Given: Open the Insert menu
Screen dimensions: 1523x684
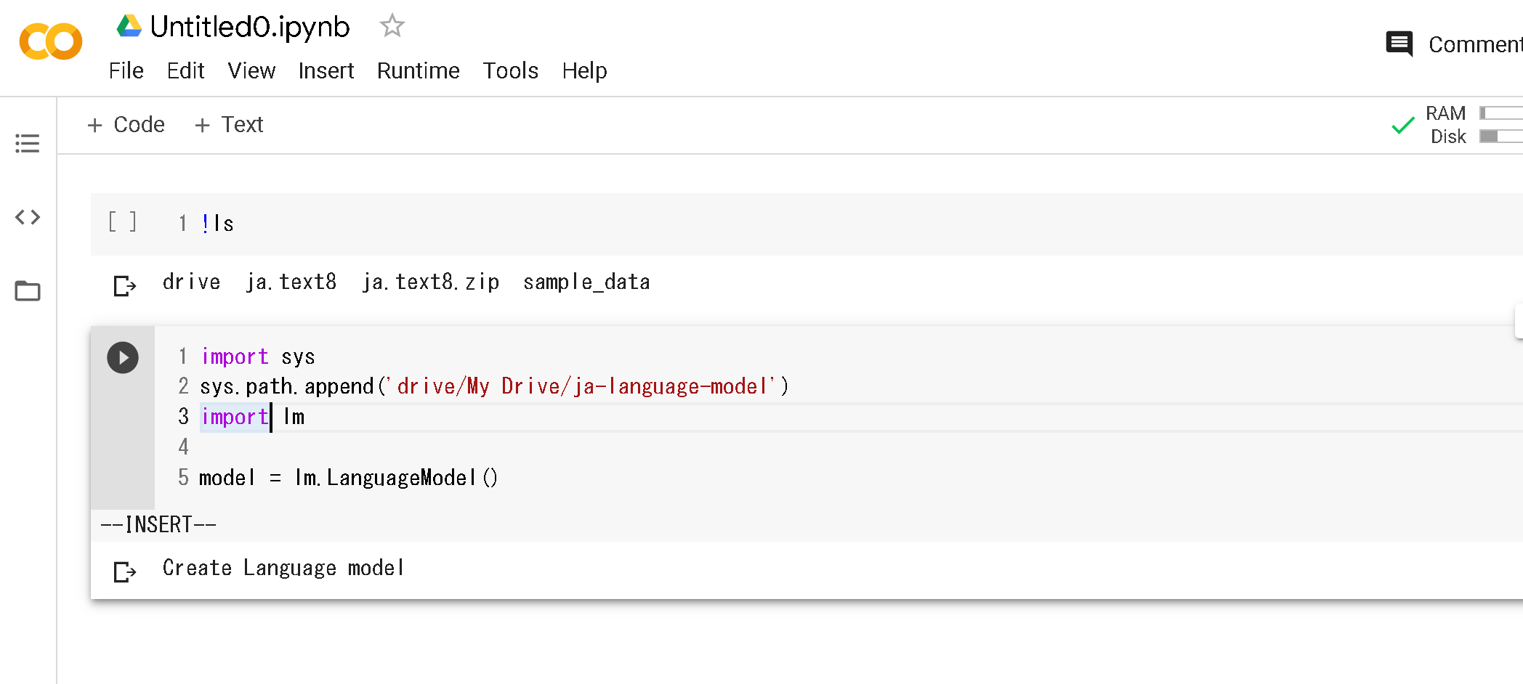Looking at the screenshot, I should coord(326,70).
